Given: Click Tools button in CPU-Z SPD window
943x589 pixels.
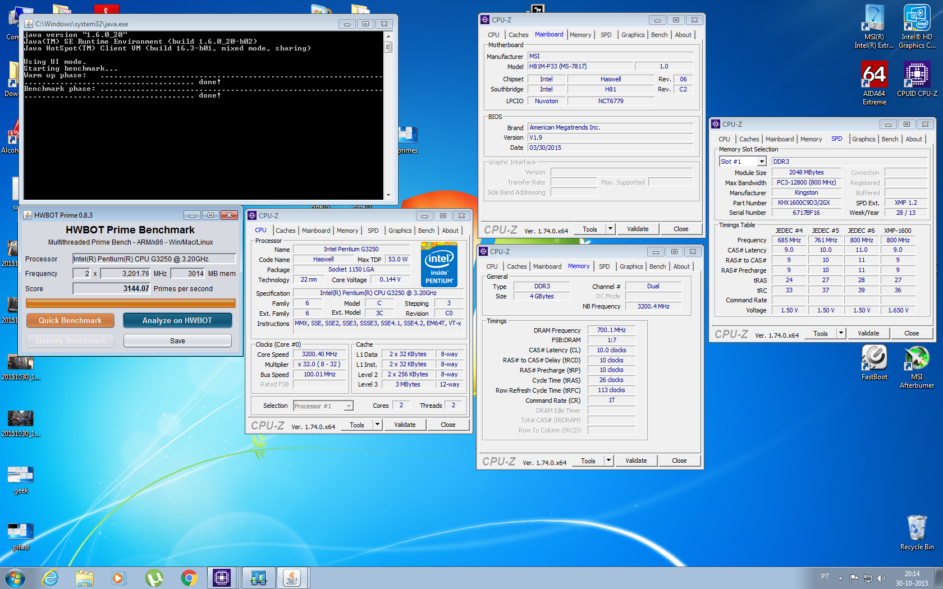Looking at the screenshot, I should [x=821, y=333].
